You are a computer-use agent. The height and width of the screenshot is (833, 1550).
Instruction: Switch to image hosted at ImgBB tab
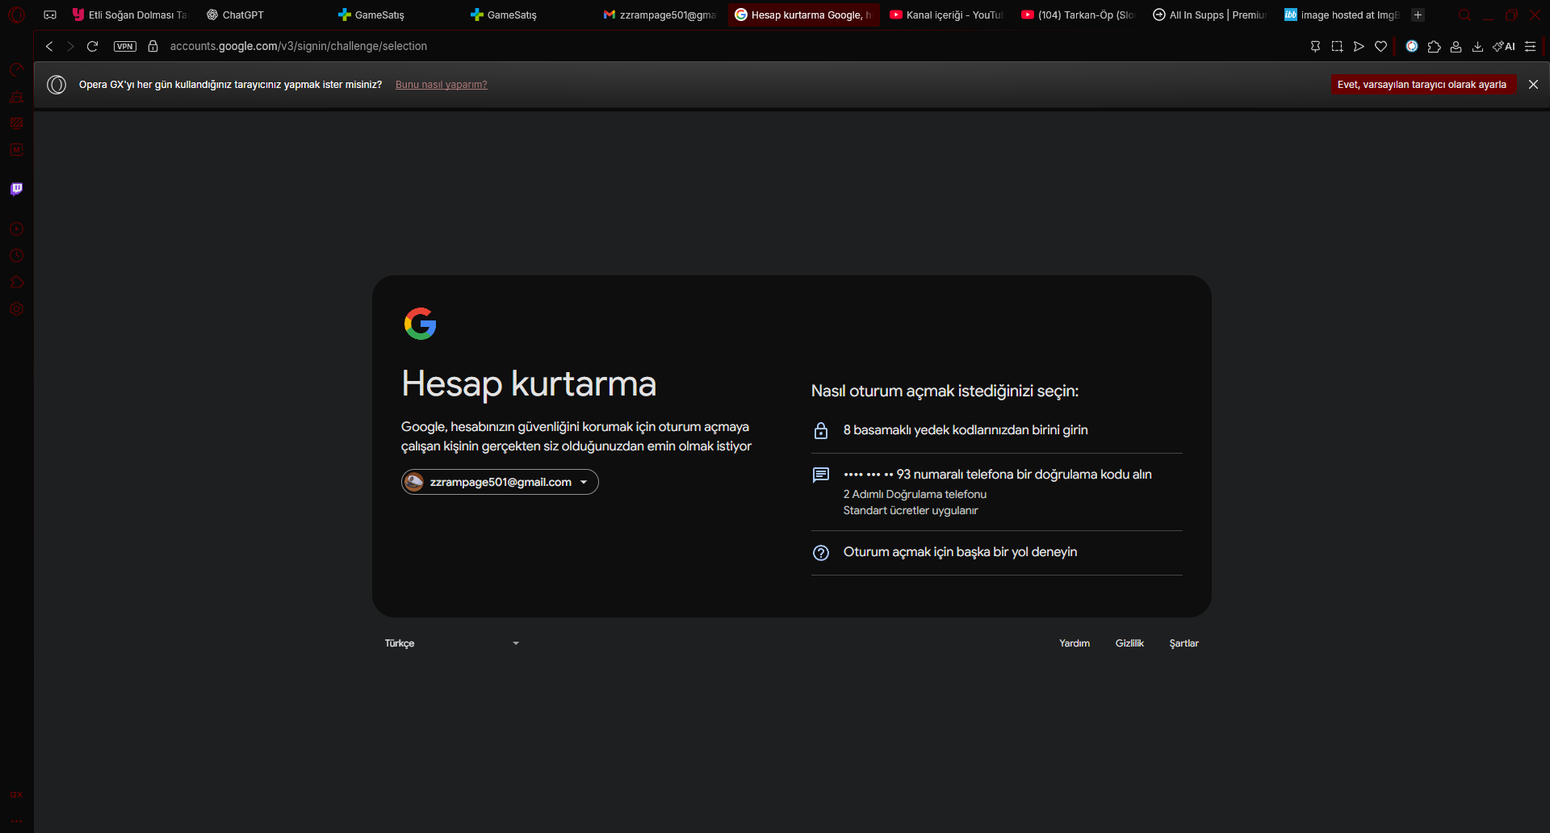tap(1342, 15)
